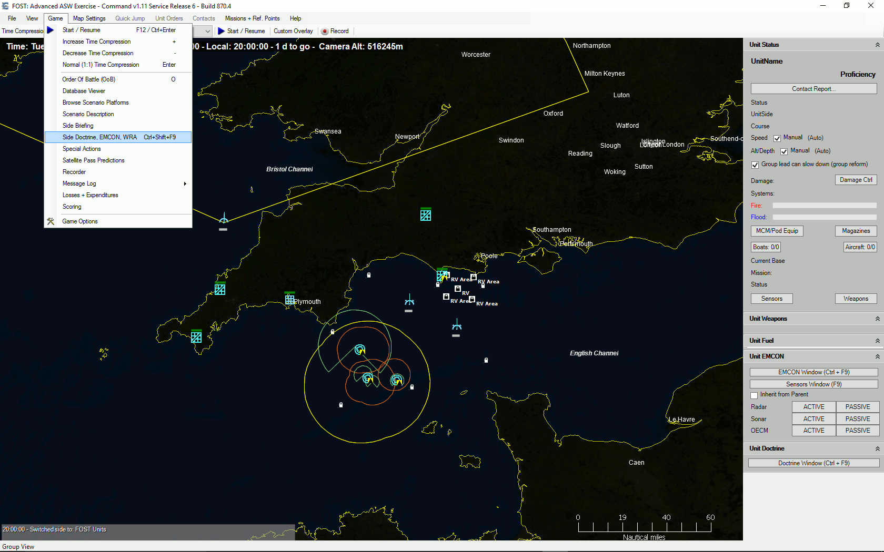Open the Doctrine Window button
Screen dimensions: 884x552
click(x=813, y=463)
